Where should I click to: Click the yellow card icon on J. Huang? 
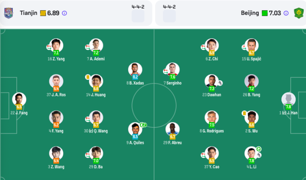coord(88,77)
